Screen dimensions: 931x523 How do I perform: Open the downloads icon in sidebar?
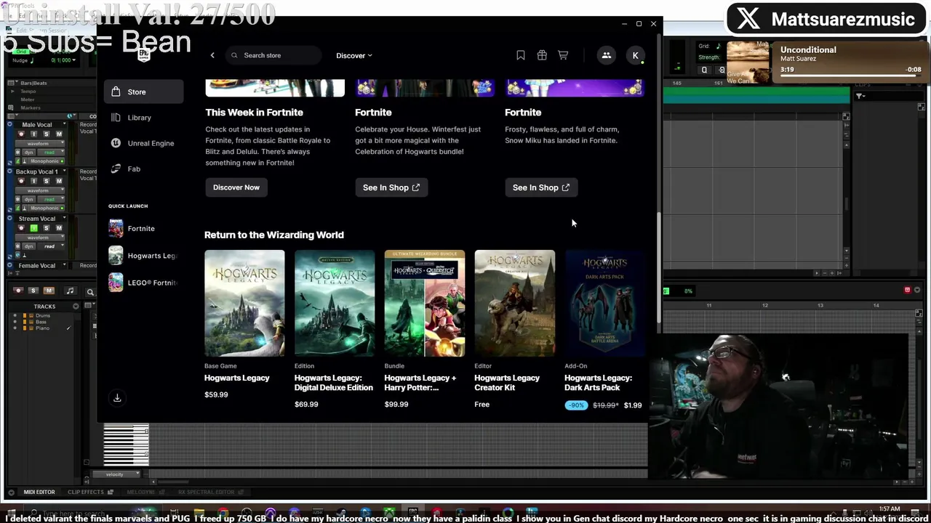[x=117, y=397]
